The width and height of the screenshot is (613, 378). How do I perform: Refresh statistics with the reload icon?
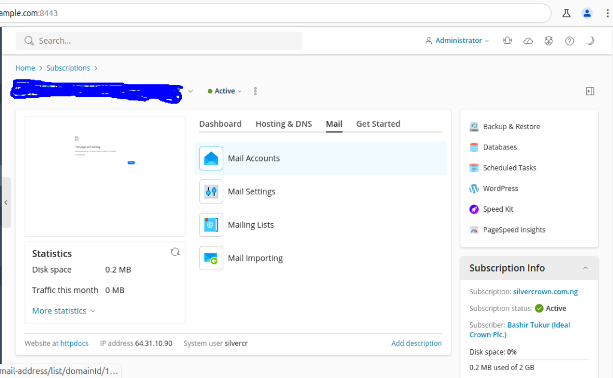(x=175, y=252)
